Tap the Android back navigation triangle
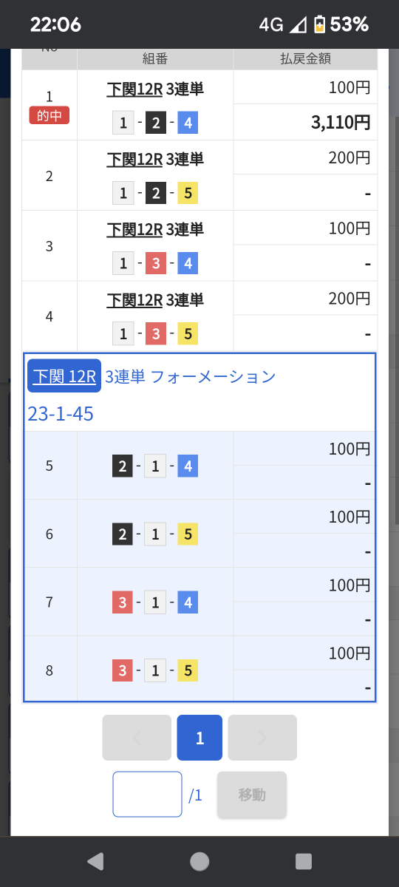The height and width of the screenshot is (887, 399). click(x=95, y=861)
